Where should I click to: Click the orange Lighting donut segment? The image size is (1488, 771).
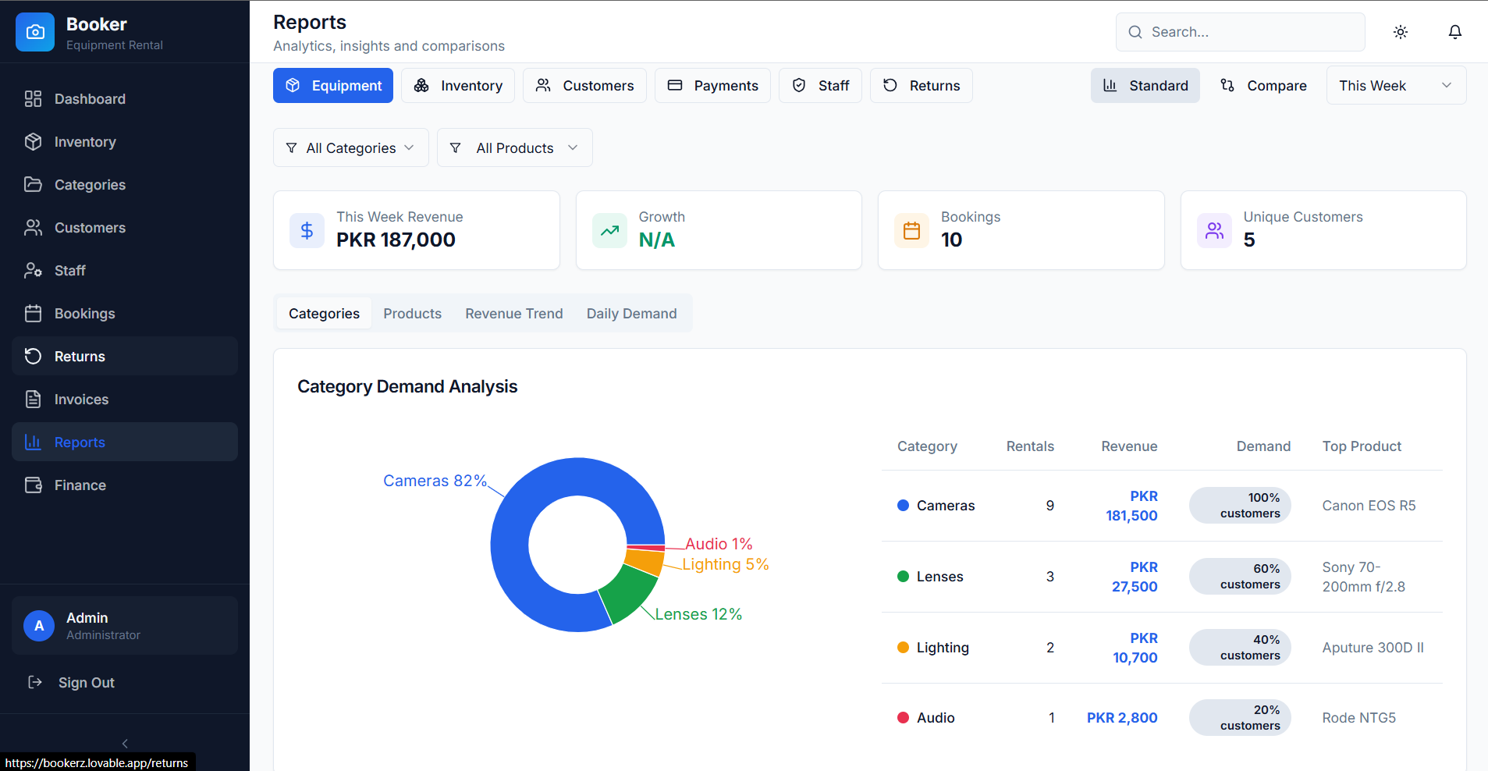click(x=645, y=563)
